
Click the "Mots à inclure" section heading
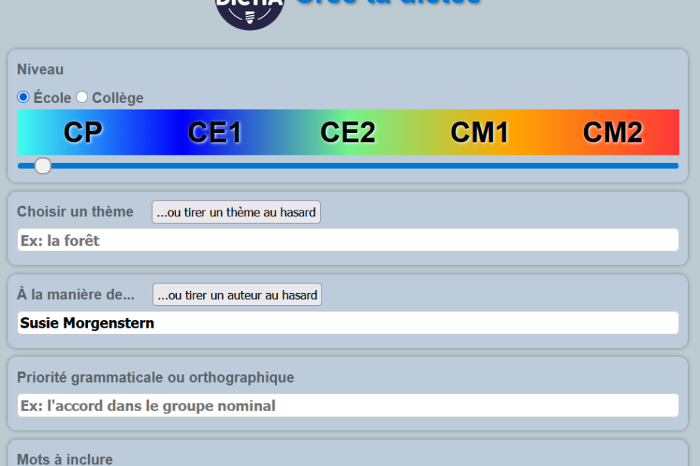pyautogui.click(x=65, y=458)
